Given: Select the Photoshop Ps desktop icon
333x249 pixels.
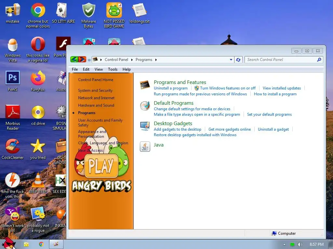Looking at the screenshot, I should pos(13,81).
